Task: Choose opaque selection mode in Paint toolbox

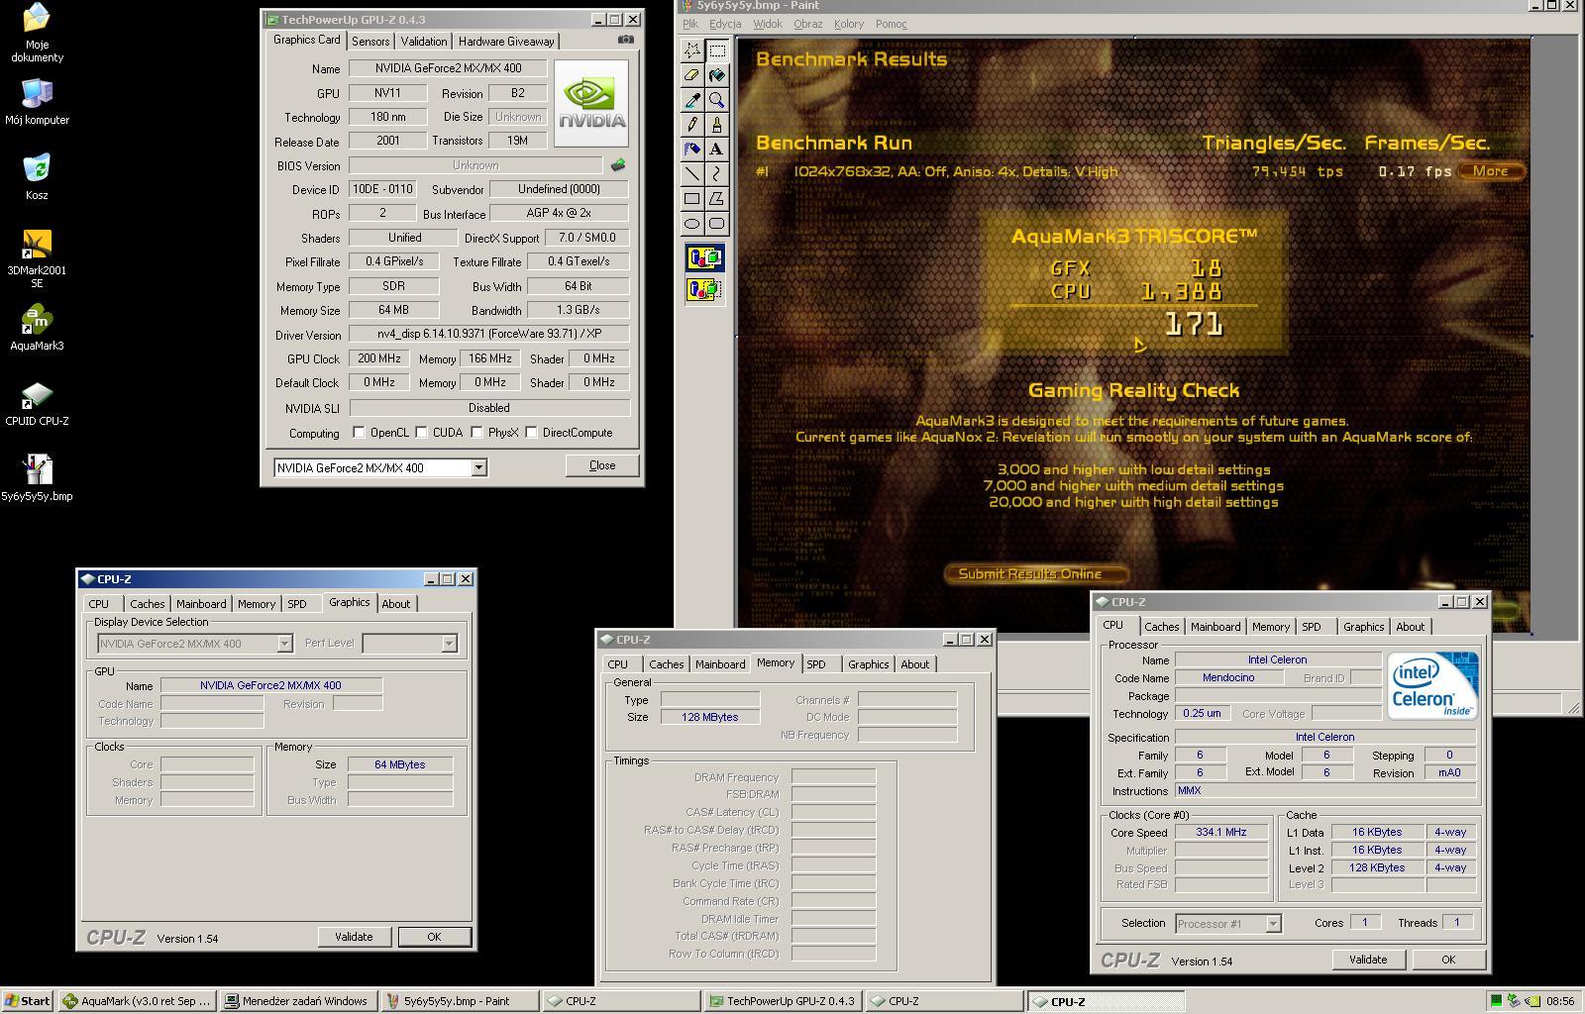Action: [704, 258]
